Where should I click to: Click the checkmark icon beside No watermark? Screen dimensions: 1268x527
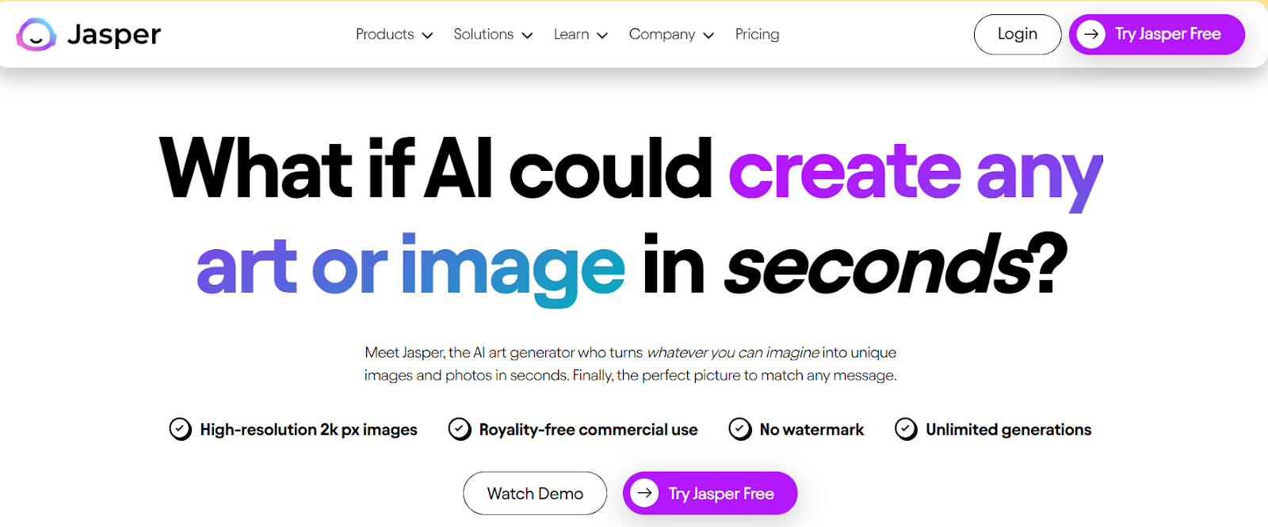click(x=740, y=430)
